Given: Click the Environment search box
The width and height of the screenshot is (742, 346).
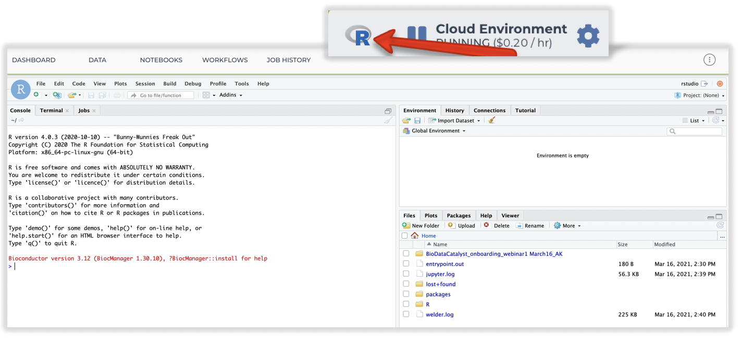Looking at the screenshot, I should 695,131.
